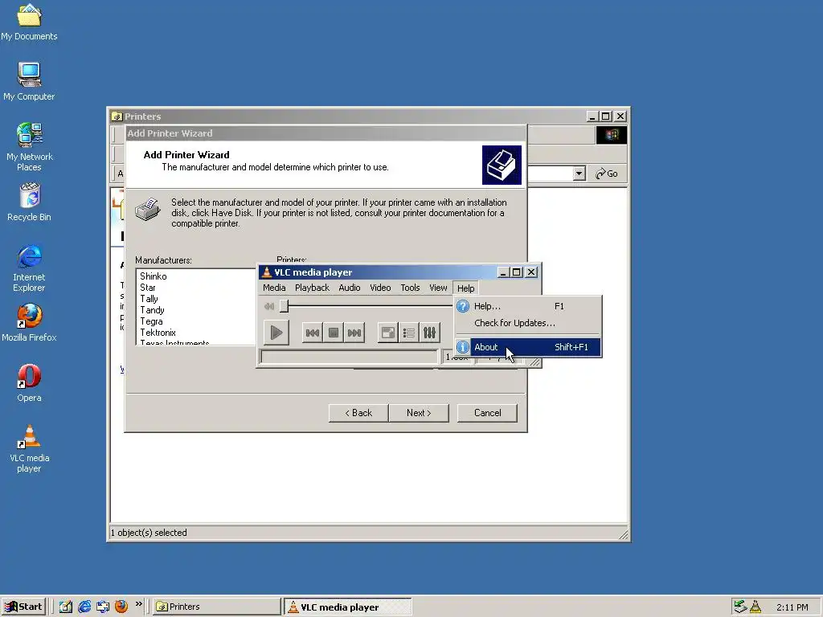Select My Computer desktop icon
The width and height of the screenshot is (823, 617).
29,82
